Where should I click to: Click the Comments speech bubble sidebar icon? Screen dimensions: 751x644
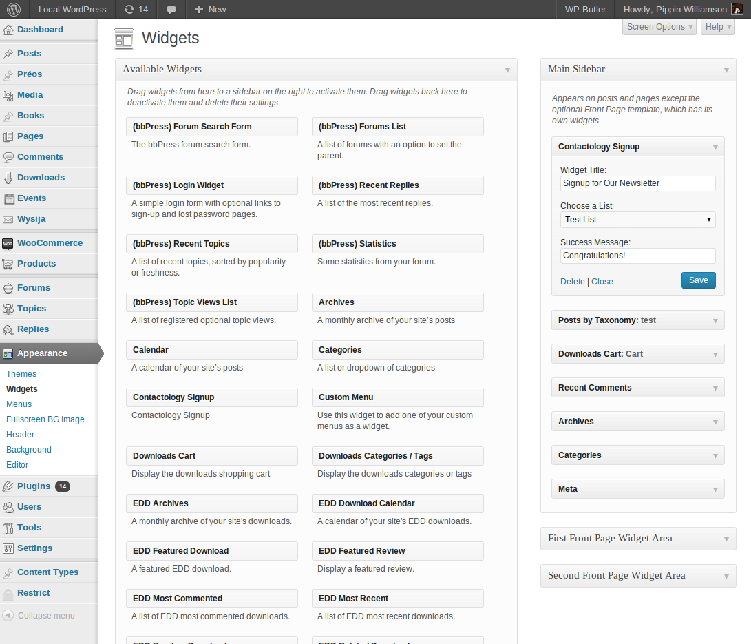8,157
